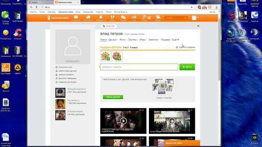Bookmark page with the star icon

pos(192,7)
